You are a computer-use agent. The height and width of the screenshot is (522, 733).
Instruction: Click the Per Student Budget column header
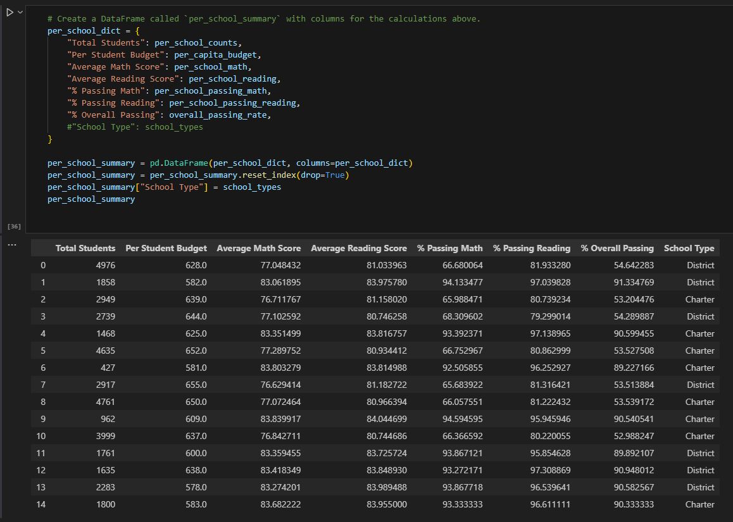coord(166,248)
